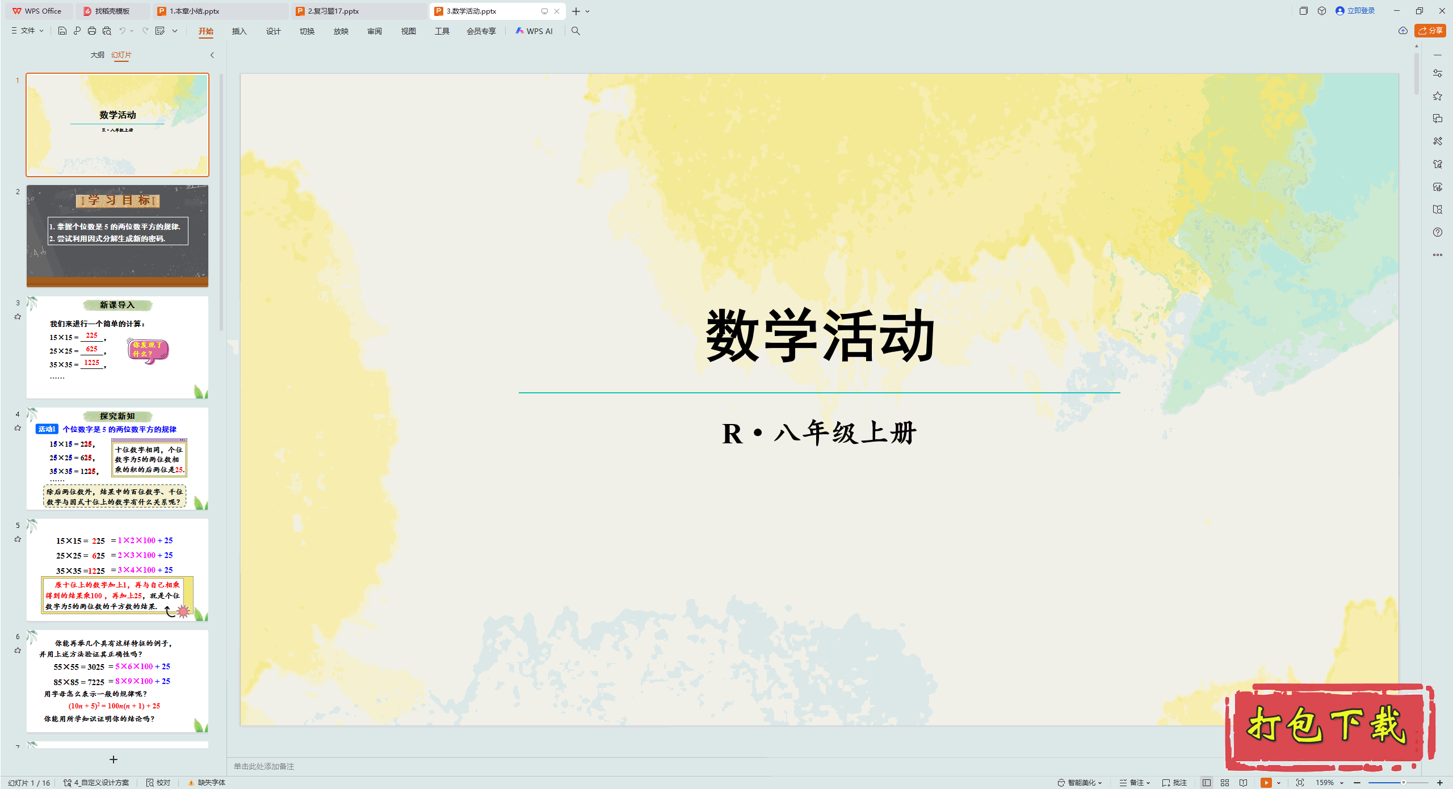
Task: Click the orange 分享 share button
Action: pos(1430,31)
